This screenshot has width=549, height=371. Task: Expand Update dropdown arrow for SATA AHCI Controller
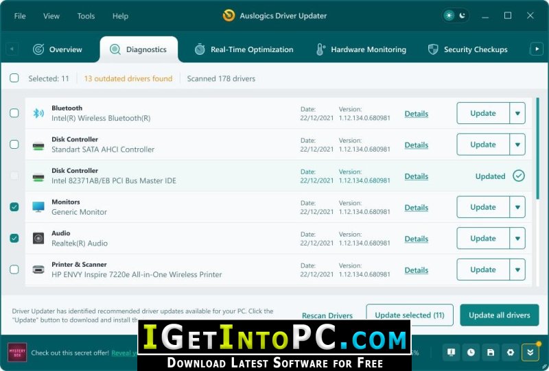point(517,144)
